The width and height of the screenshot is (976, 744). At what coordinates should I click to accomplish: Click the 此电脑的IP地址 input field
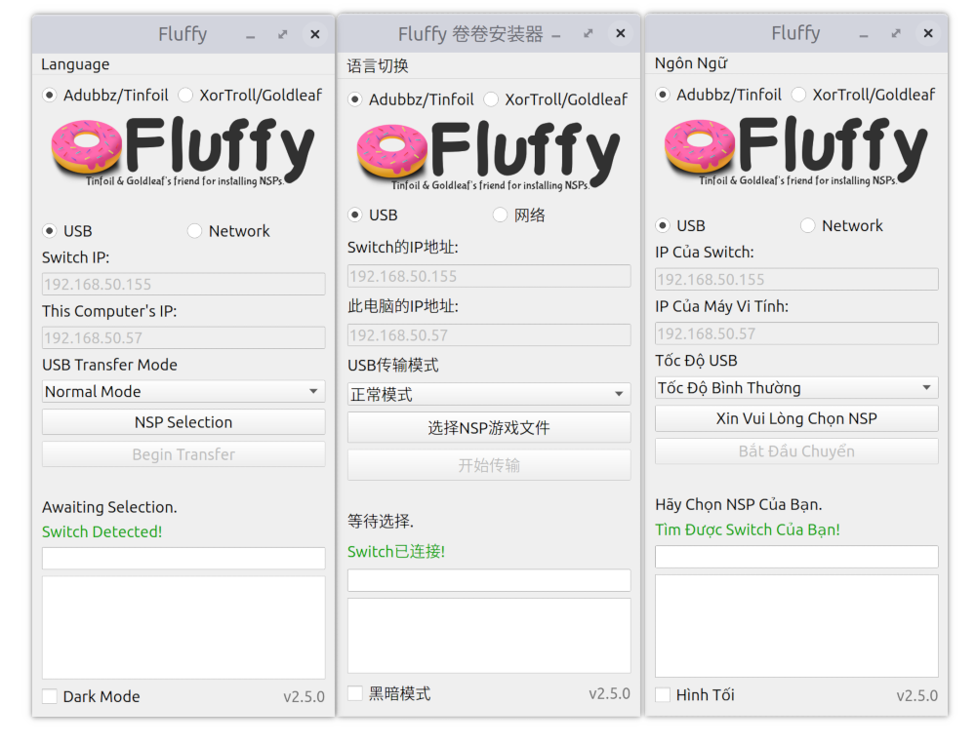coord(489,335)
